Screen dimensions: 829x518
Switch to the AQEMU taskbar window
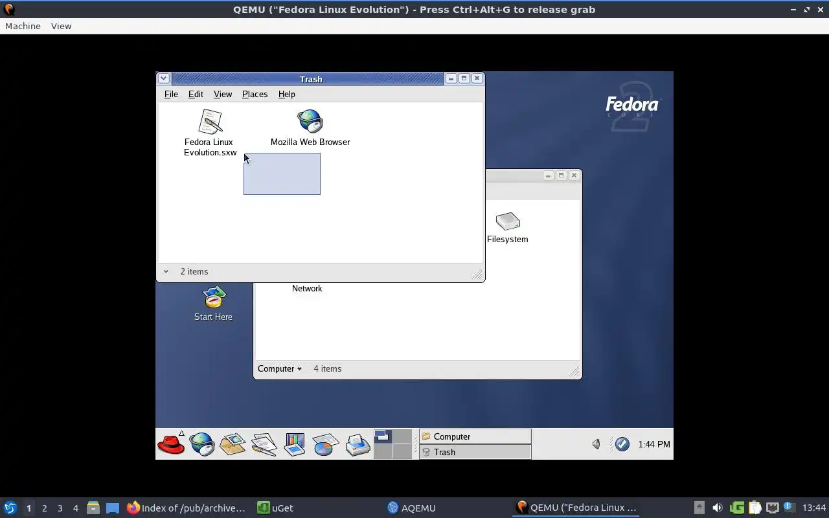pyautogui.click(x=412, y=508)
